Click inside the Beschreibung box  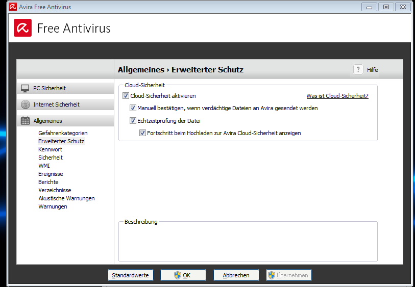[x=248, y=243]
